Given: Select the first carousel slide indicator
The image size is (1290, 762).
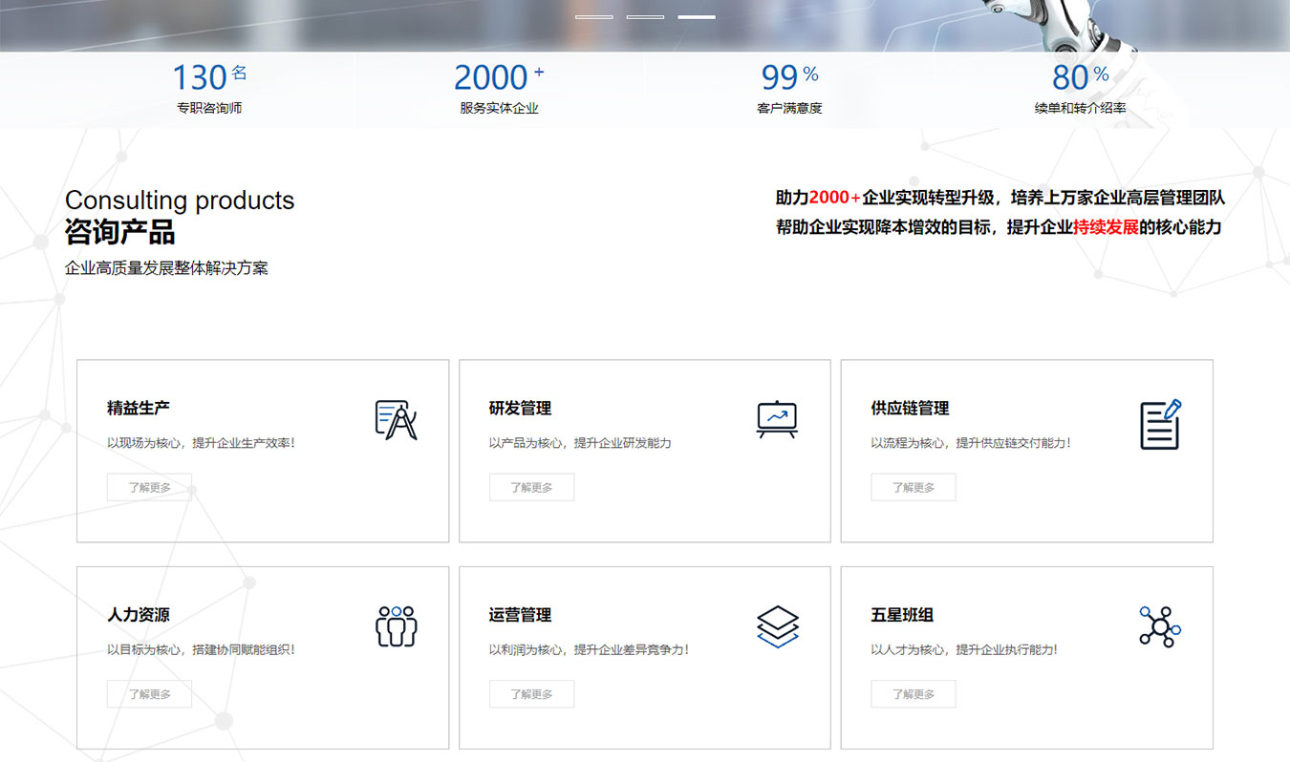Looking at the screenshot, I should pyautogui.click(x=594, y=17).
